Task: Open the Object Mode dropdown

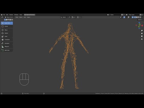Action: tap(10, 17)
